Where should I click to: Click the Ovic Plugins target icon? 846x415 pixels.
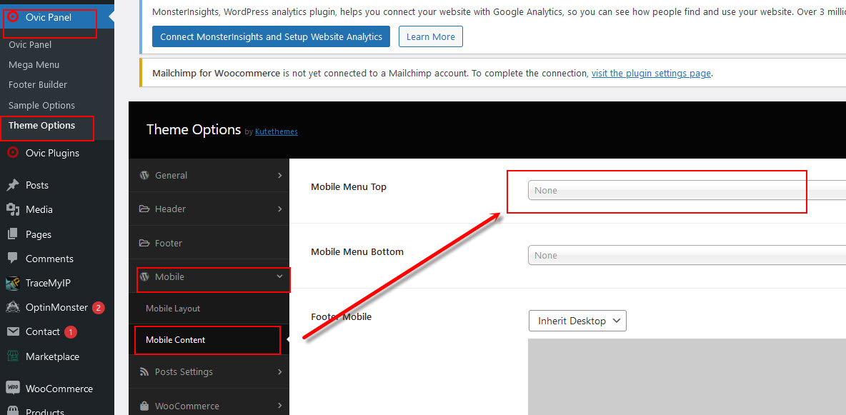click(x=13, y=153)
